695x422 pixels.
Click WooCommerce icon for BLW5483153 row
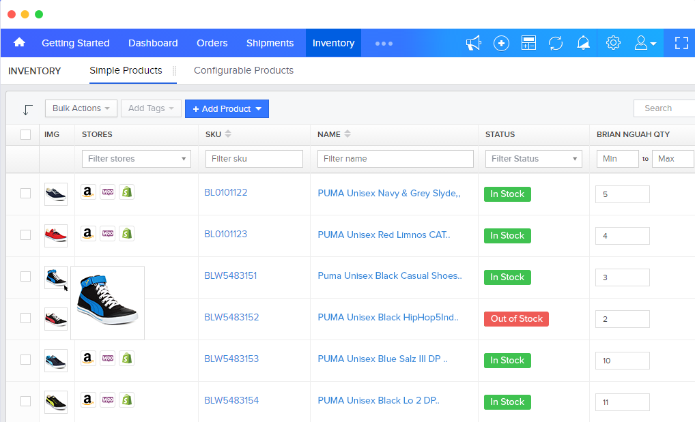[x=108, y=358]
